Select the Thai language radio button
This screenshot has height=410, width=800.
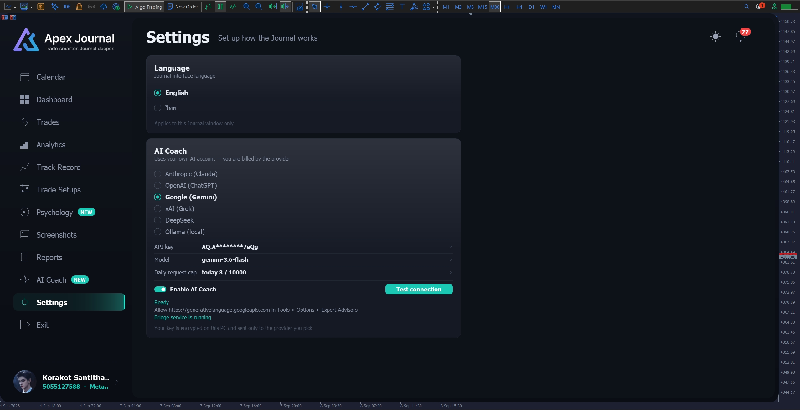158,108
